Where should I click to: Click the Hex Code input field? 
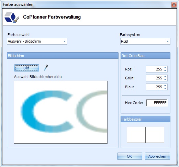click(157, 103)
